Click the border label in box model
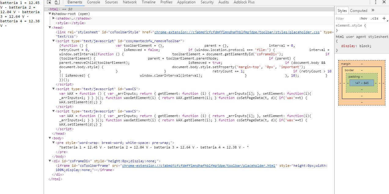The image size is (389, 194). (349, 70)
